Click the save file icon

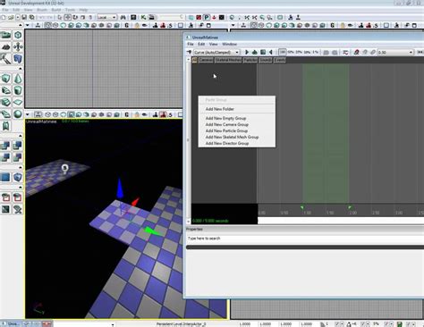pos(24,18)
